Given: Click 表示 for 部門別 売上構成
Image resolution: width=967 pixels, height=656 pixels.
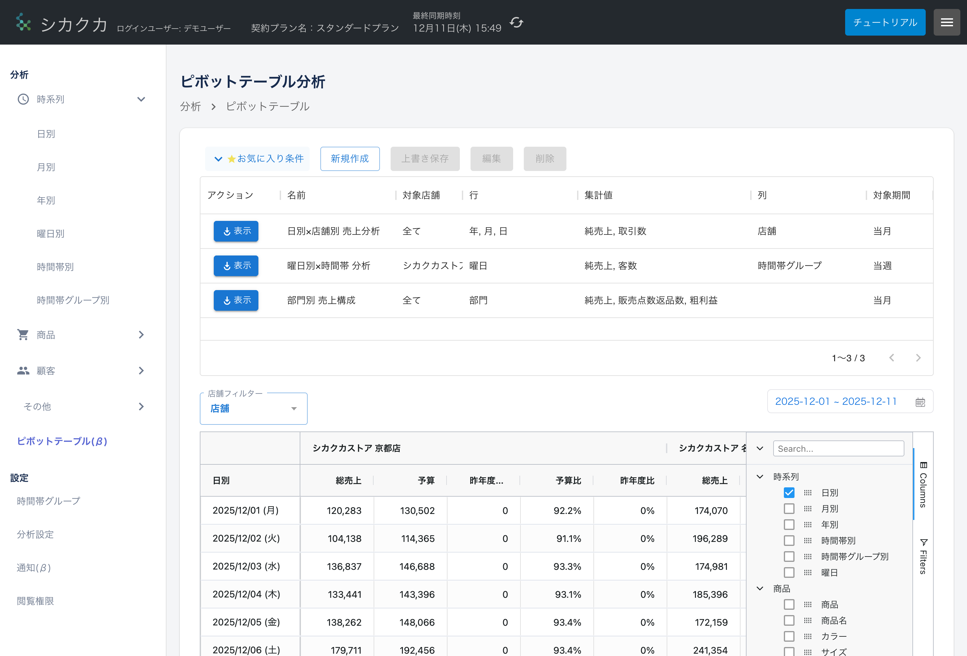Looking at the screenshot, I should click(x=236, y=300).
